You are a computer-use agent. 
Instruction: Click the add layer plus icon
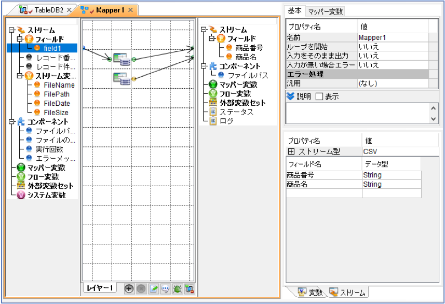(x=129, y=288)
